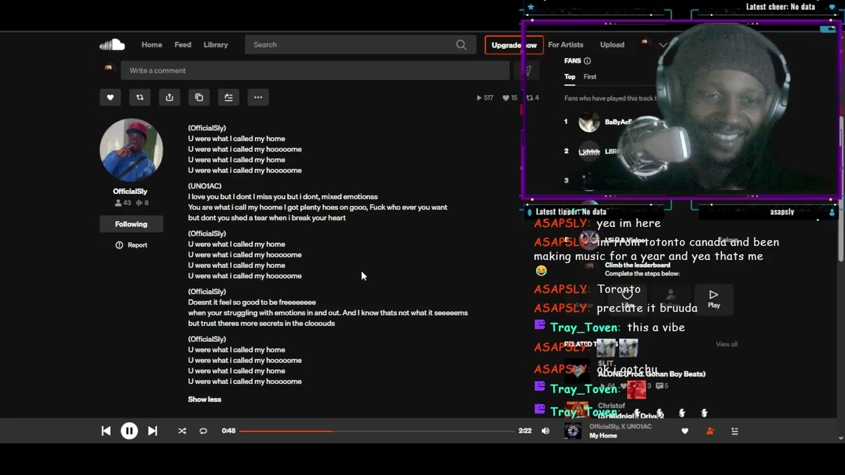The image size is (845, 475).
Task: Click Latest tipper dollar icon
Action: [x=529, y=212]
